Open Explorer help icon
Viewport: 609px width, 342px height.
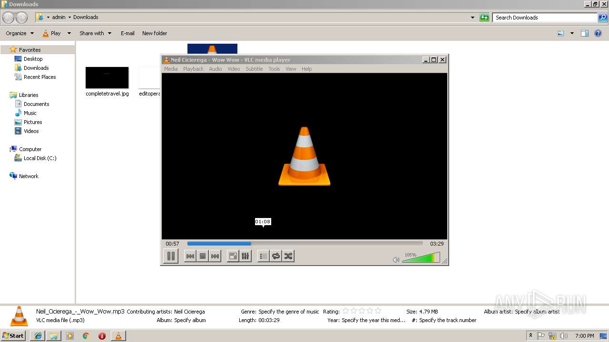tap(599, 33)
